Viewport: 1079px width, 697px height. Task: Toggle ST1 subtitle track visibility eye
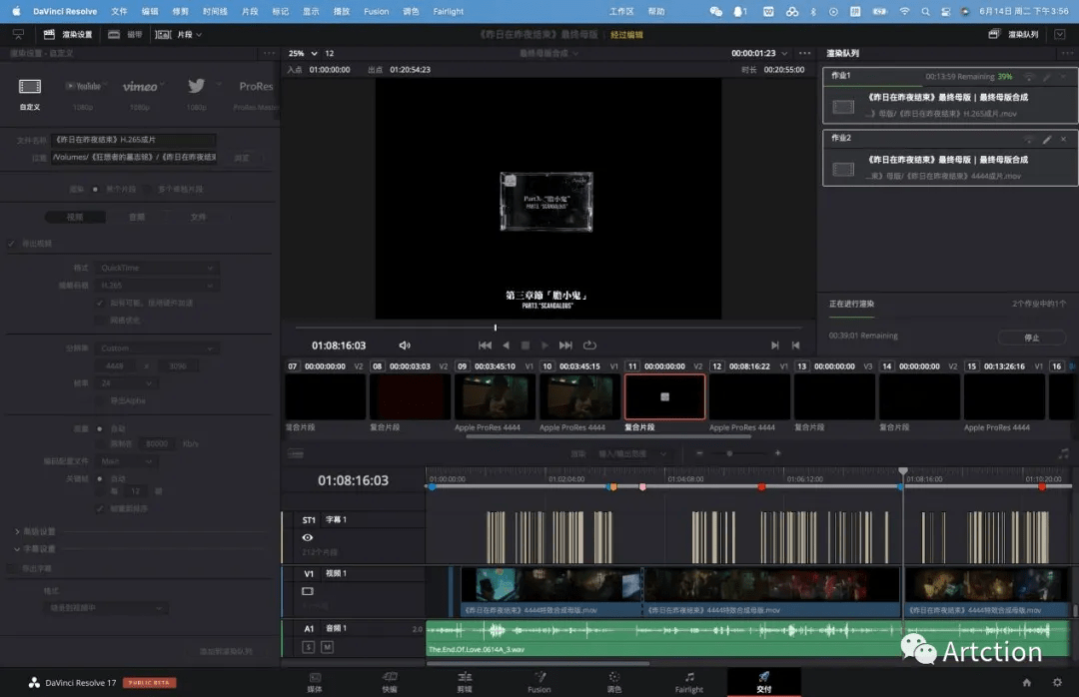click(308, 537)
